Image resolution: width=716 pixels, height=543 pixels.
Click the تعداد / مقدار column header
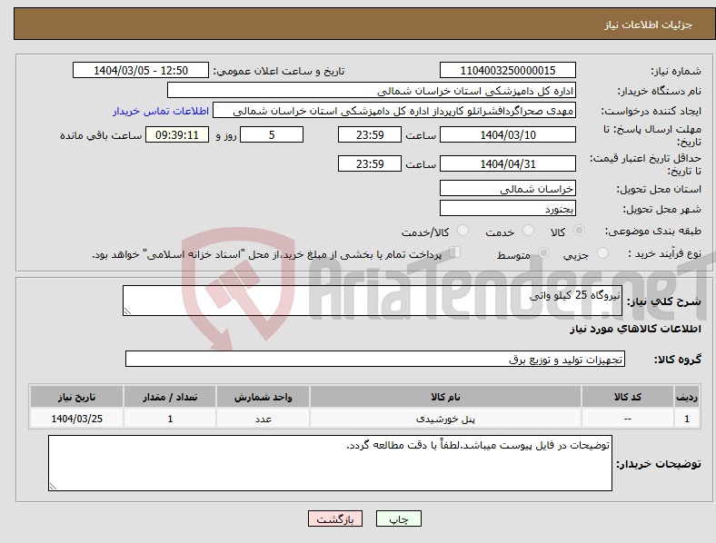(170, 397)
